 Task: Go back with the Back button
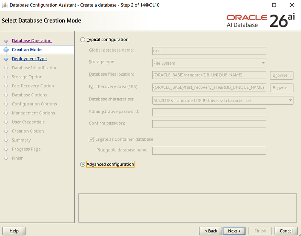pyautogui.click(x=211, y=231)
